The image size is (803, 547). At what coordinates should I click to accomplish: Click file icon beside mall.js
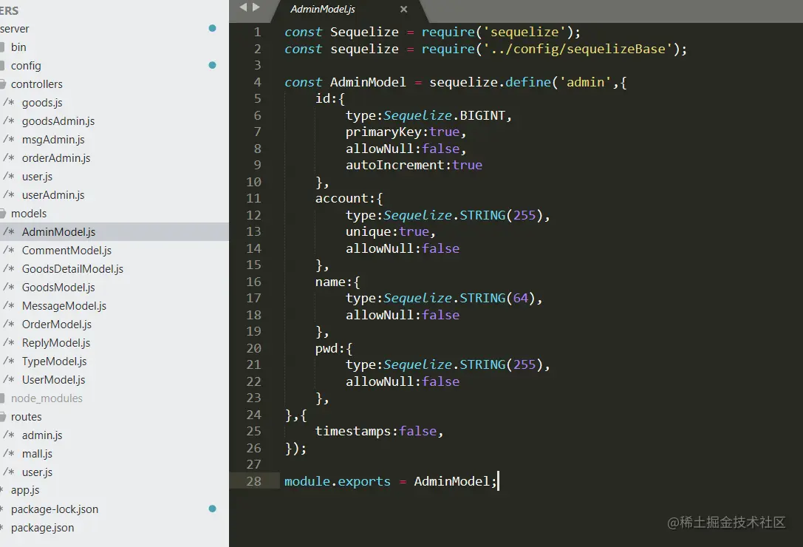pos(9,453)
